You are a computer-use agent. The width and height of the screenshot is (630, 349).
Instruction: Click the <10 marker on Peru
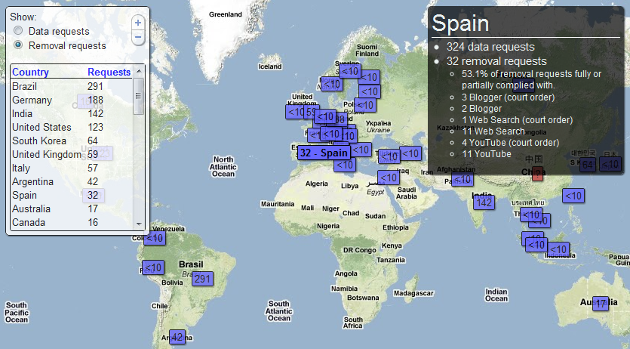click(x=153, y=267)
